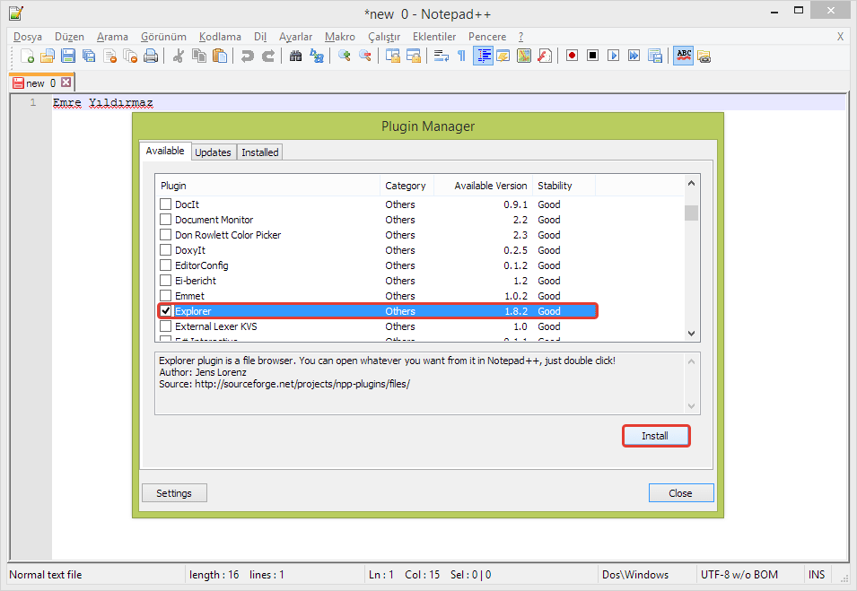Check the DocIt plugin checkbox
The width and height of the screenshot is (857, 591).
[x=166, y=204]
